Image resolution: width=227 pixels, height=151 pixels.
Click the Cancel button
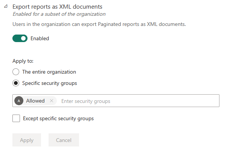64,140
